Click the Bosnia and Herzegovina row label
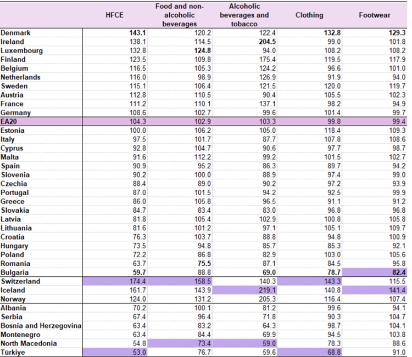Viewport: 412px width, 357px height. click(x=41, y=326)
